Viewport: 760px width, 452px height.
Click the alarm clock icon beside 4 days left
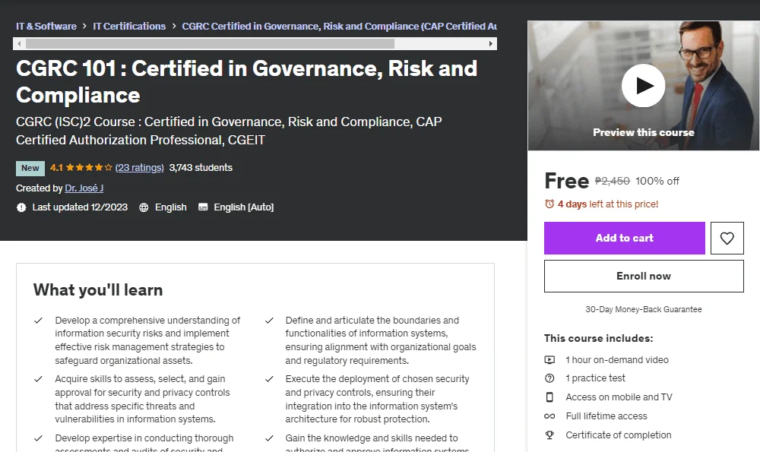point(549,204)
